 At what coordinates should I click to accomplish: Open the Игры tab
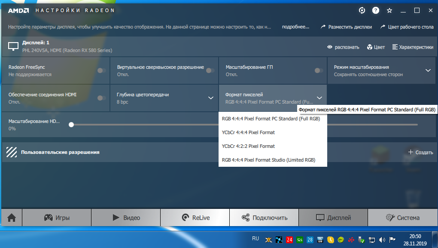tap(57, 217)
